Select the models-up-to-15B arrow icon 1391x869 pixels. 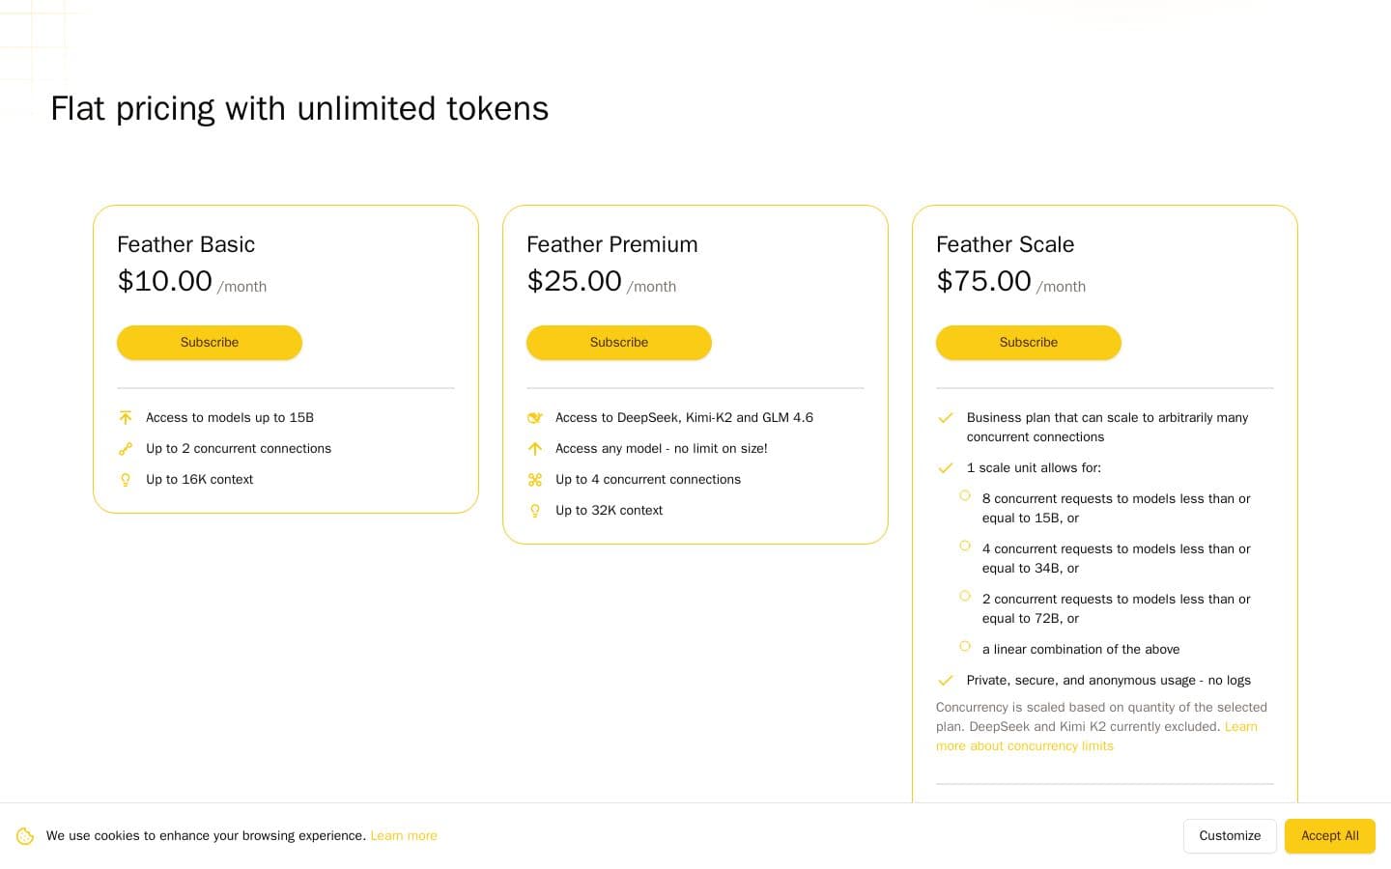(x=126, y=418)
